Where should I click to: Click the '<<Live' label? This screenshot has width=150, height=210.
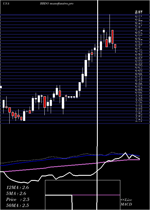point(126,200)
